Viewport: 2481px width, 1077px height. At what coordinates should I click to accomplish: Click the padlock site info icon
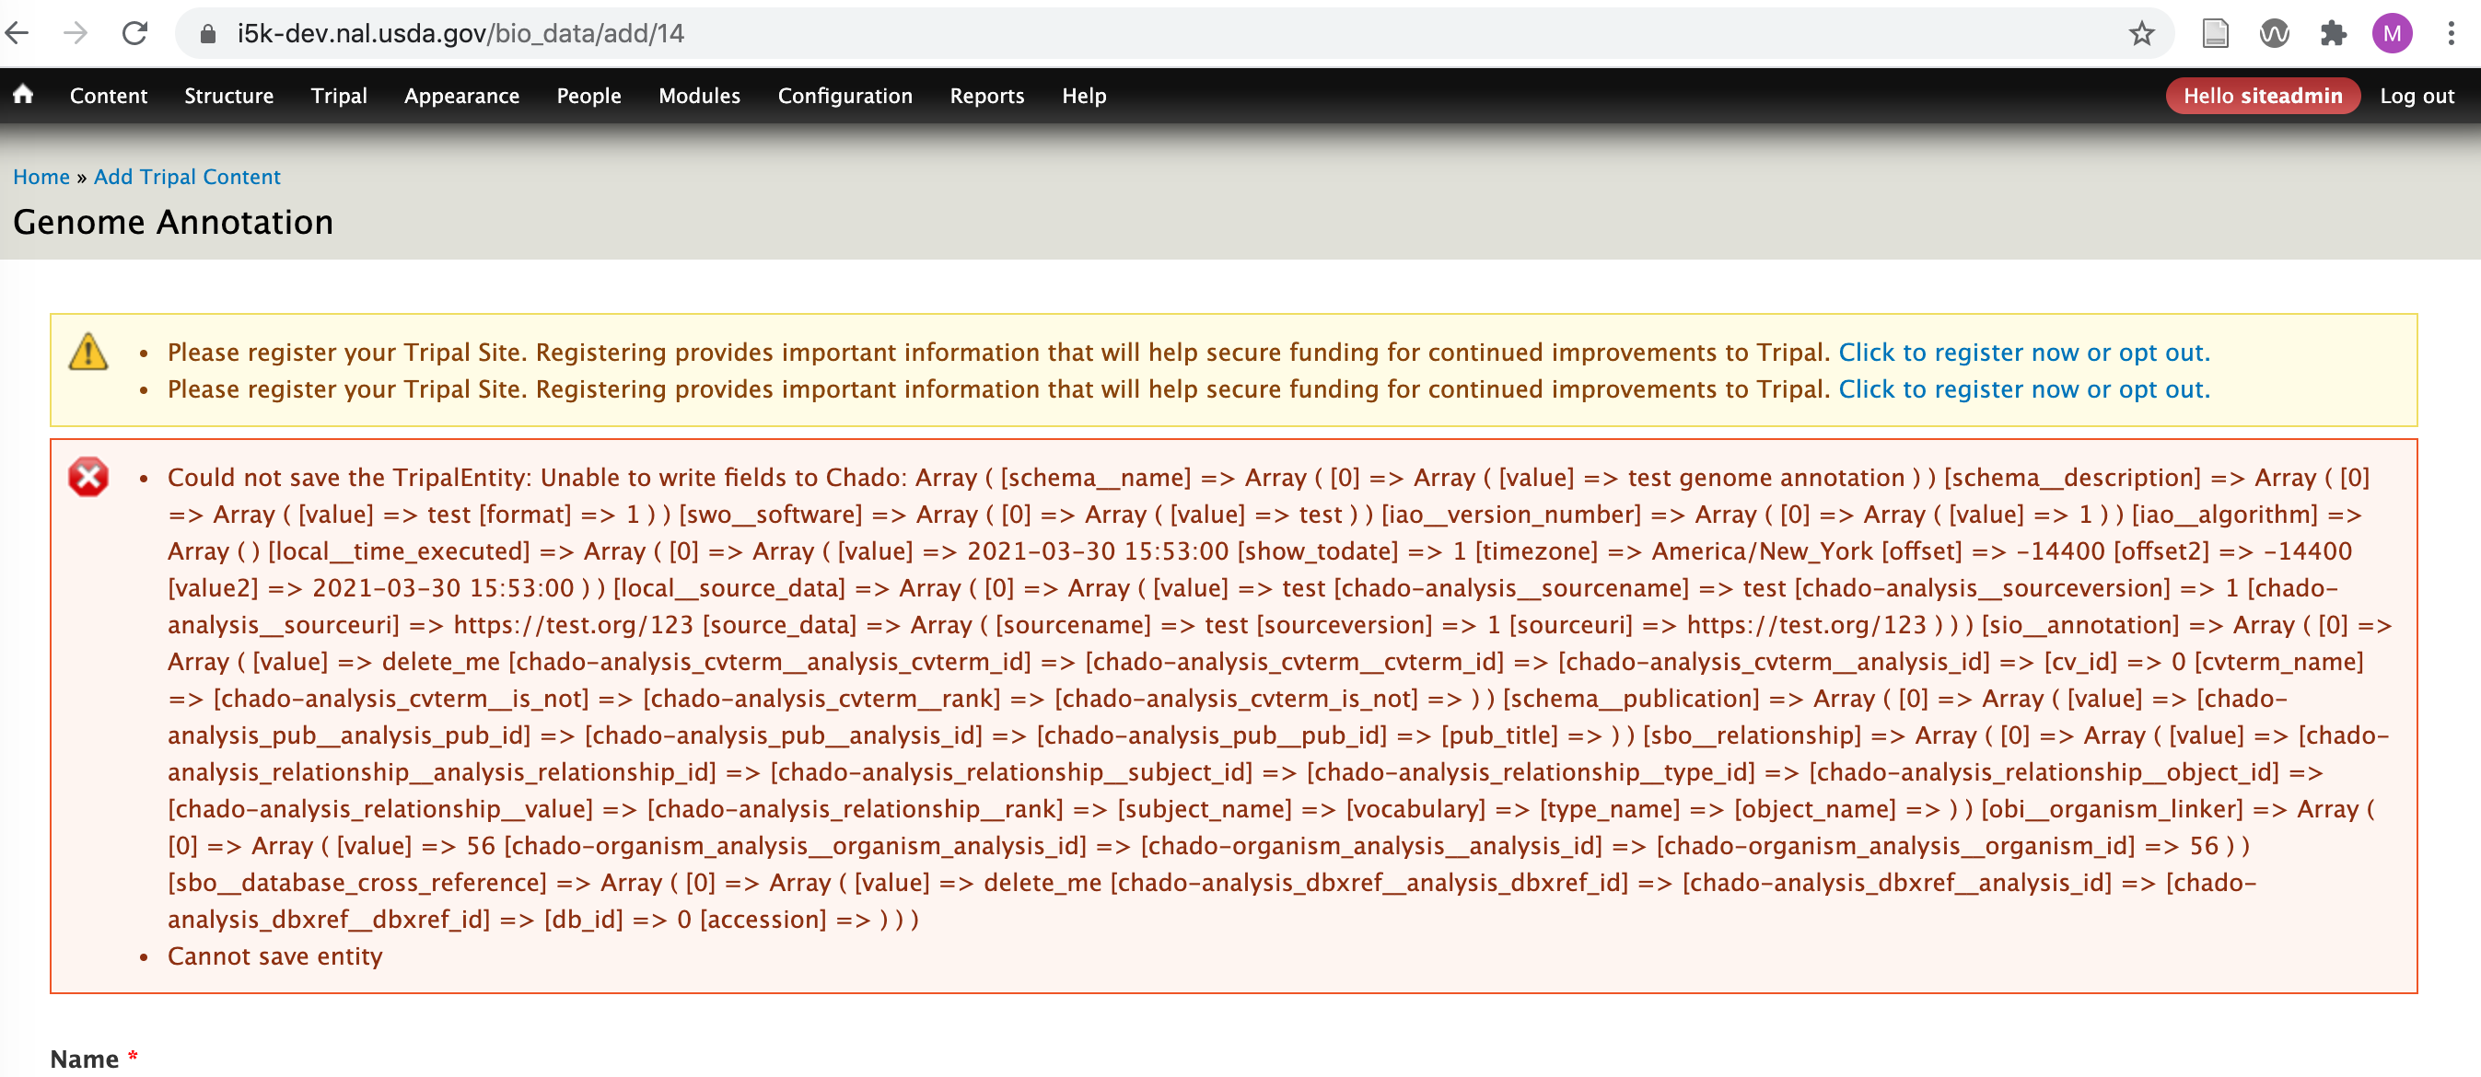pyautogui.click(x=207, y=34)
